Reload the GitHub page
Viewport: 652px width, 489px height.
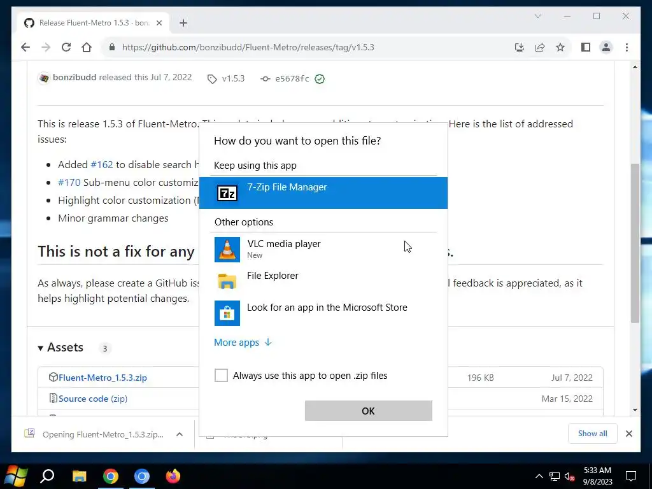pyautogui.click(x=66, y=47)
